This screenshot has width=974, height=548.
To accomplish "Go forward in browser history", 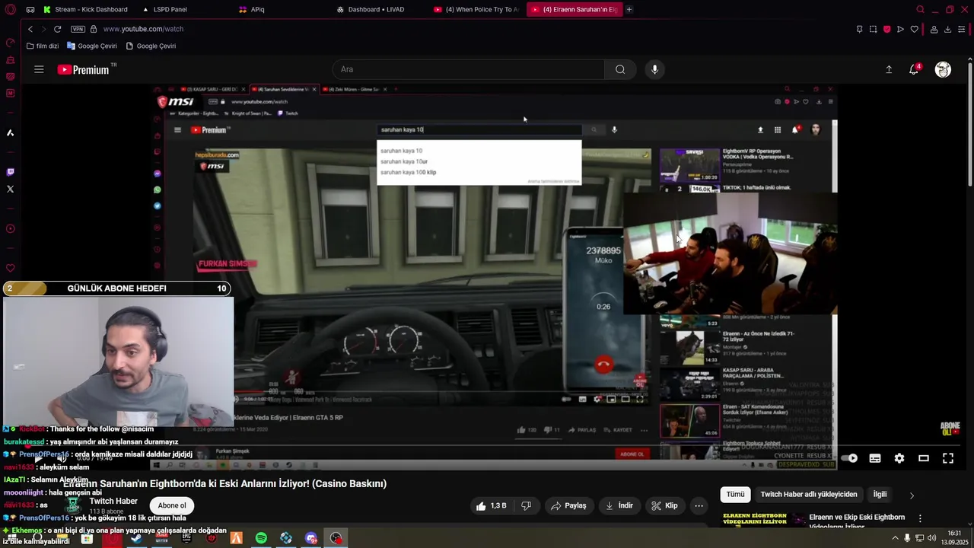I will point(43,29).
